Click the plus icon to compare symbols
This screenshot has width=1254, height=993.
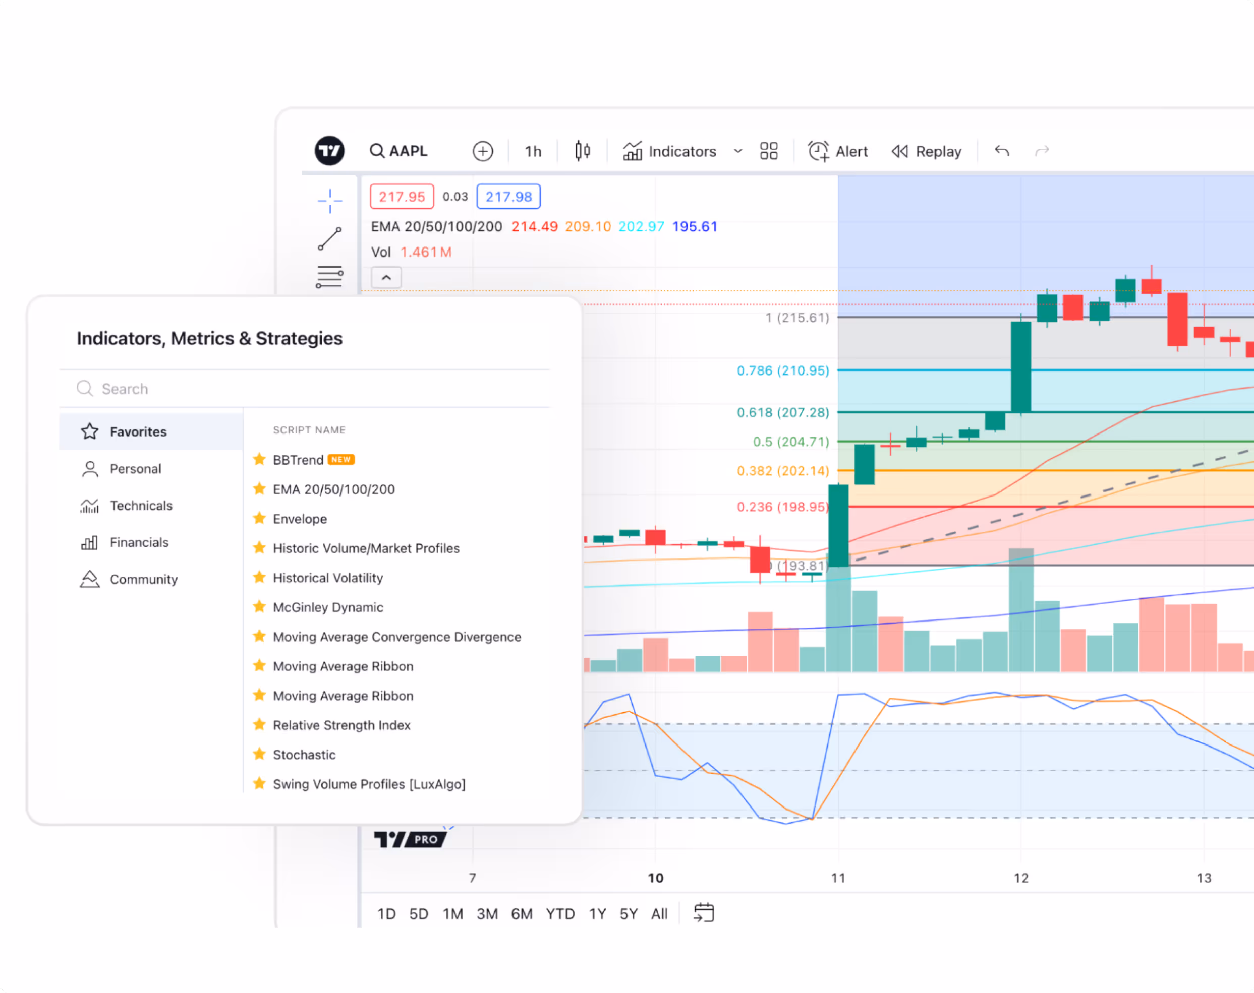pos(482,151)
